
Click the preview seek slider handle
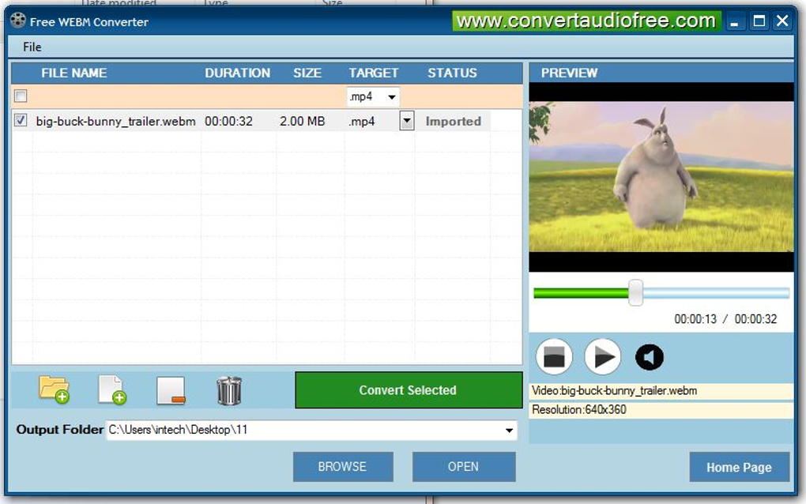pyautogui.click(x=636, y=293)
